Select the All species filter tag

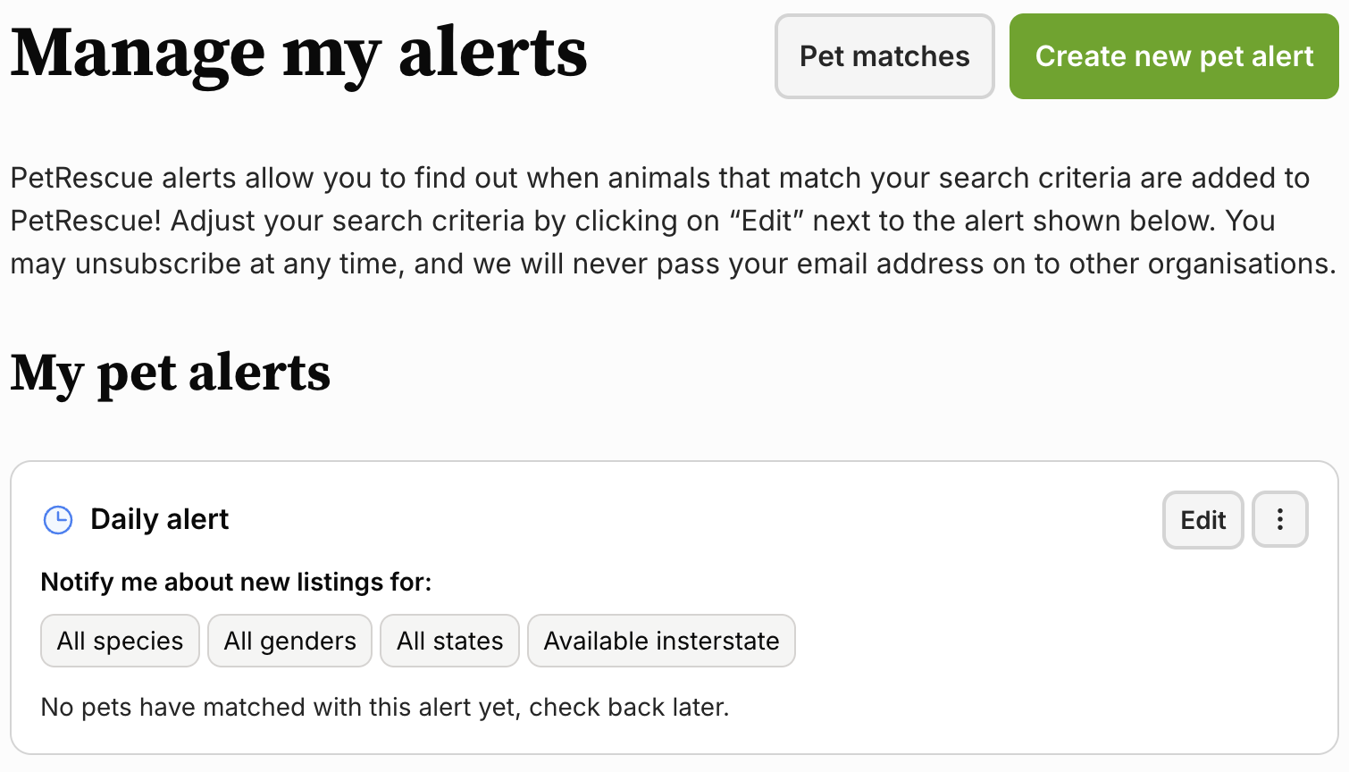click(x=120, y=641)
